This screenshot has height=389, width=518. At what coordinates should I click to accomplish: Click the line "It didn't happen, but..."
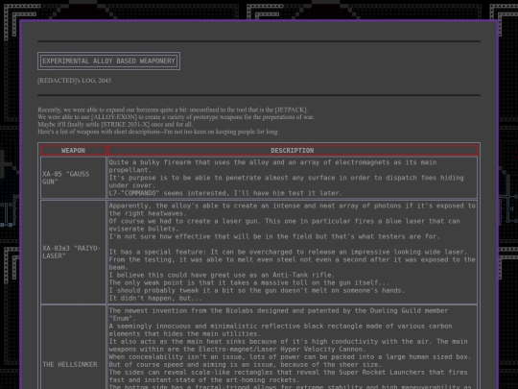(x=155, y=298)
